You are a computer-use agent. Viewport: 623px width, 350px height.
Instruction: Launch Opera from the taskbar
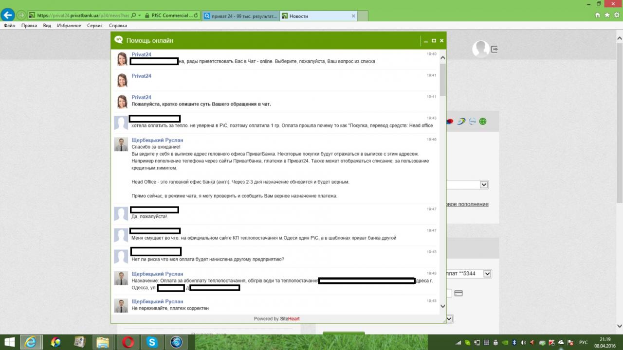(128, 342)
